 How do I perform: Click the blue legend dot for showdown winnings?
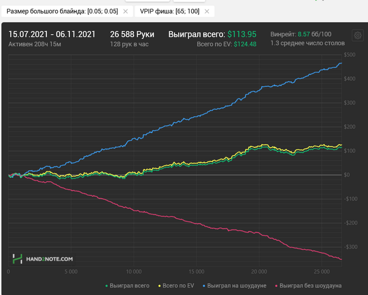click(204, 286)
